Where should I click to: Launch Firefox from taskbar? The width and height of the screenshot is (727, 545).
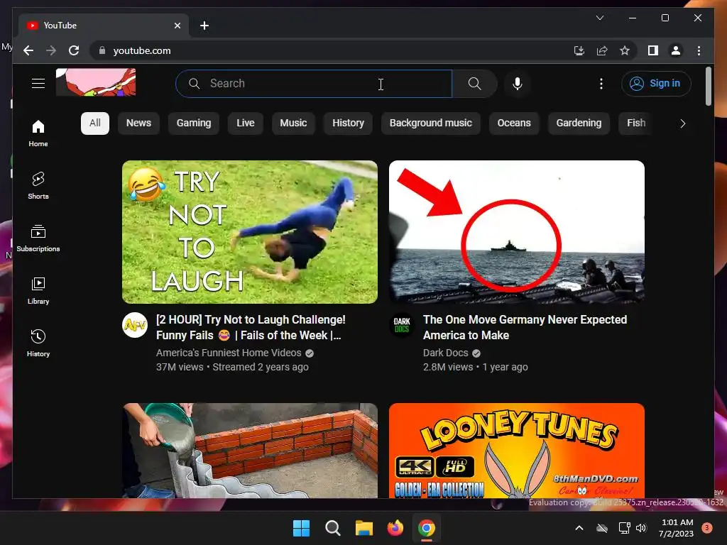pyautogui.click(x=395, y=528)
